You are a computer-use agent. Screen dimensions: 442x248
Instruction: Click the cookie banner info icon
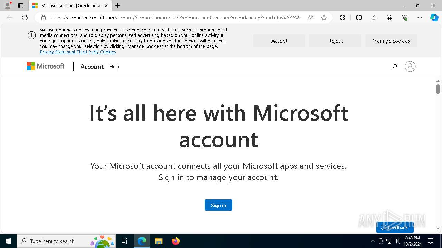pos(32,35)
